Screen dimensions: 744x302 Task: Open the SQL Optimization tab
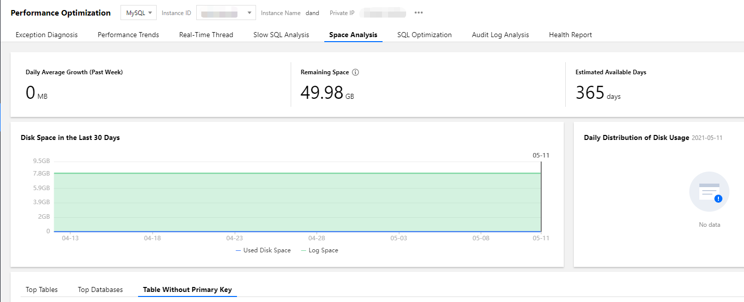click(424, 35)
